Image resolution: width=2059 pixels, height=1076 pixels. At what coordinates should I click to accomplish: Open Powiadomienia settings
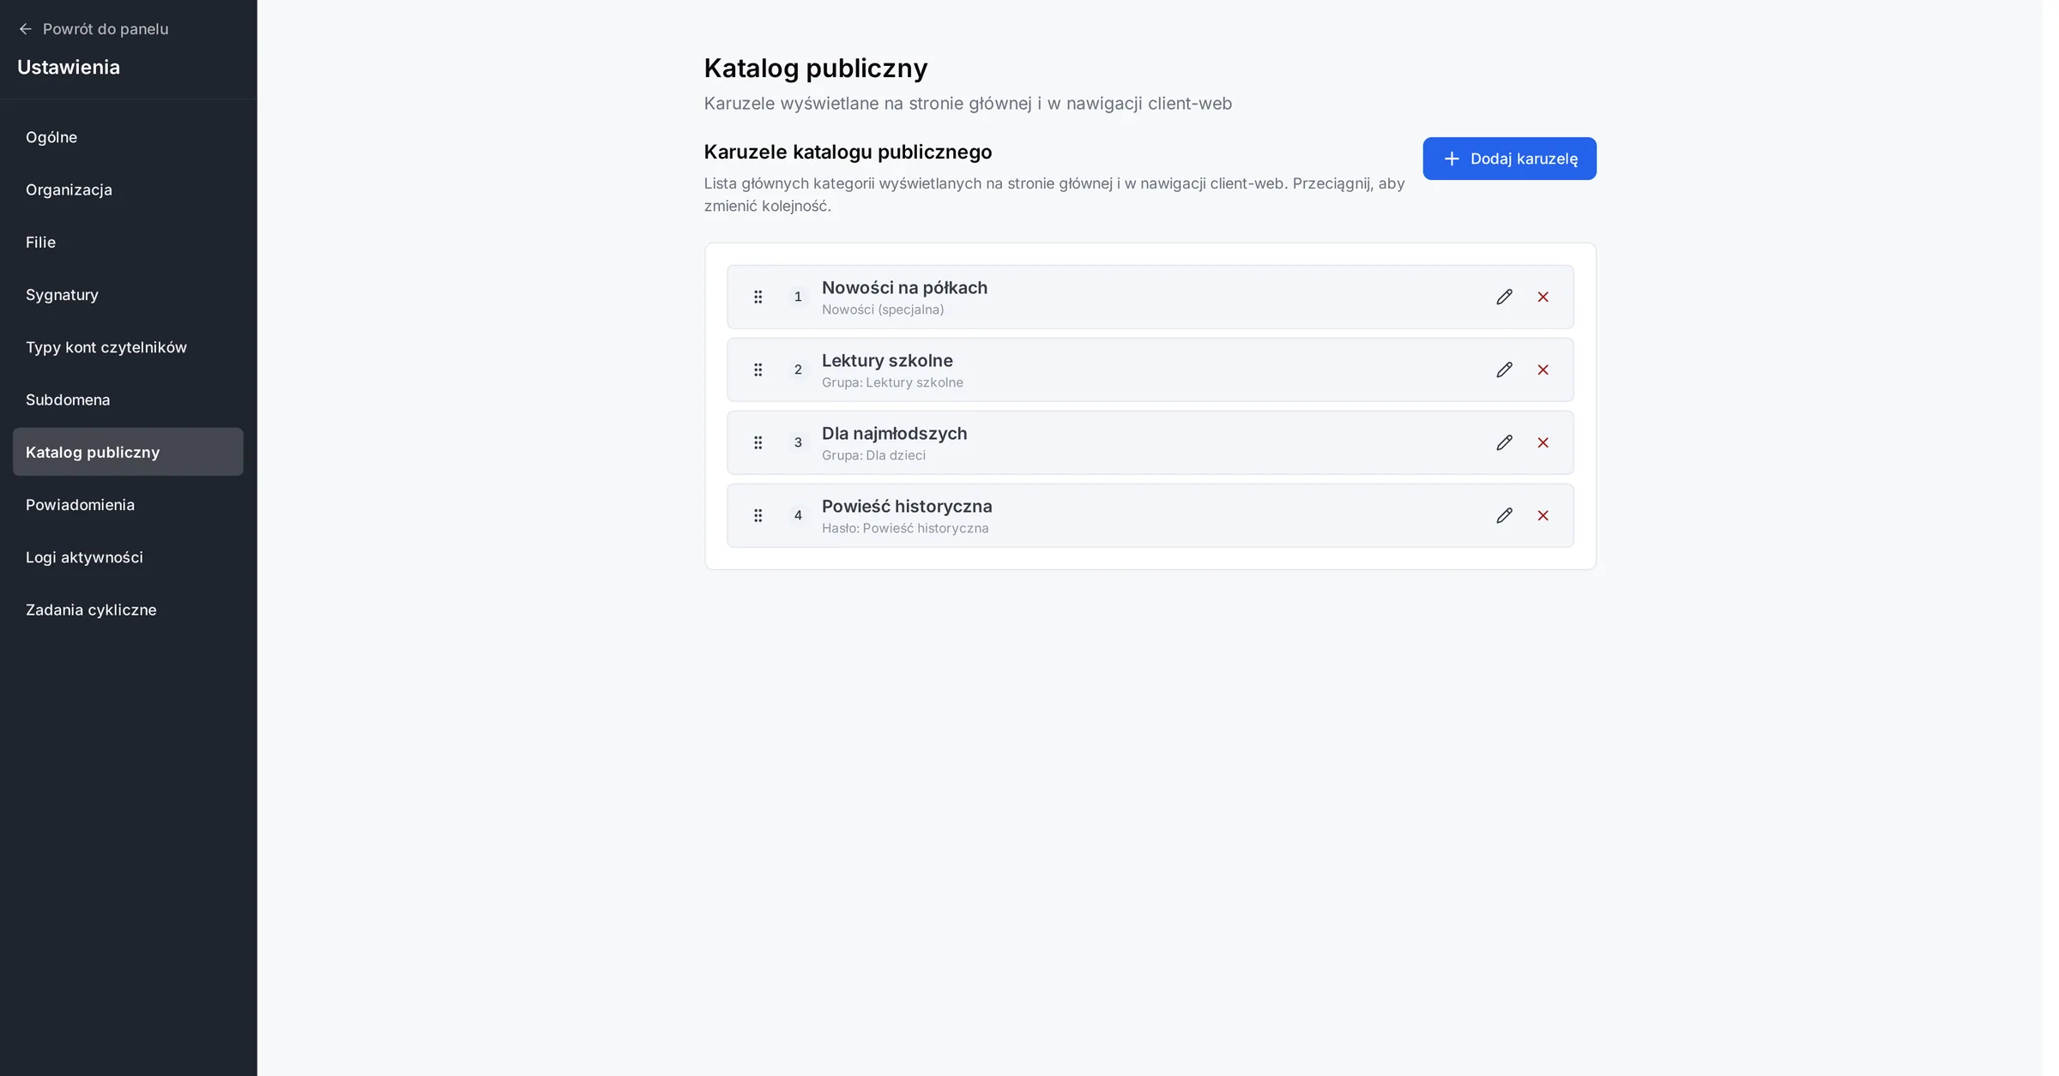(128, 505)
